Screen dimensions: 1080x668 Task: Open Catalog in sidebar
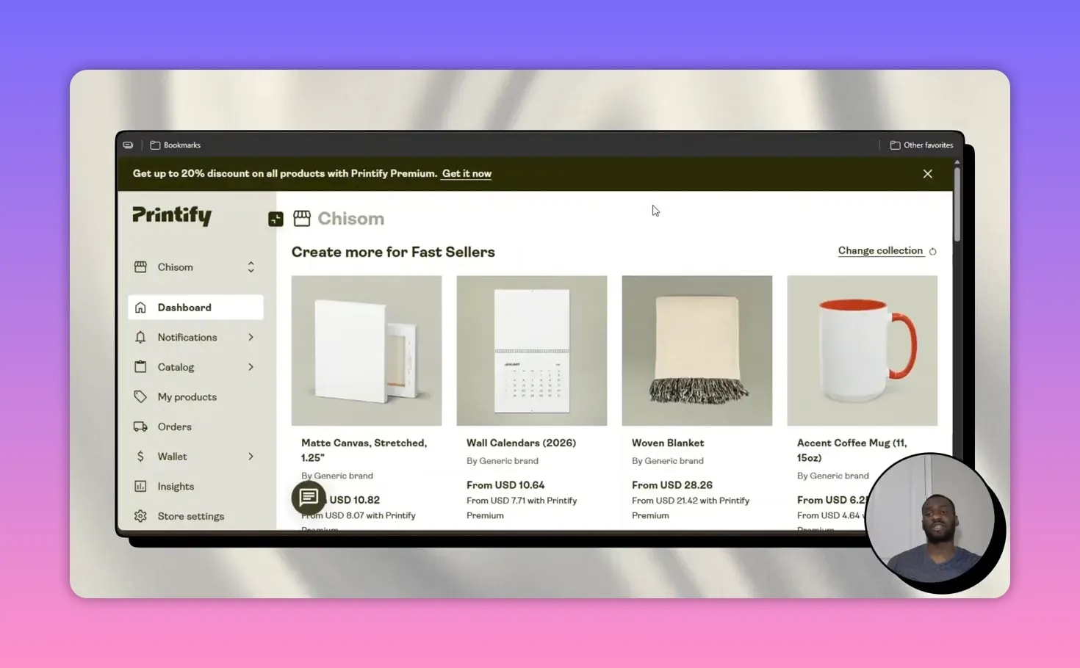point(195,367)
